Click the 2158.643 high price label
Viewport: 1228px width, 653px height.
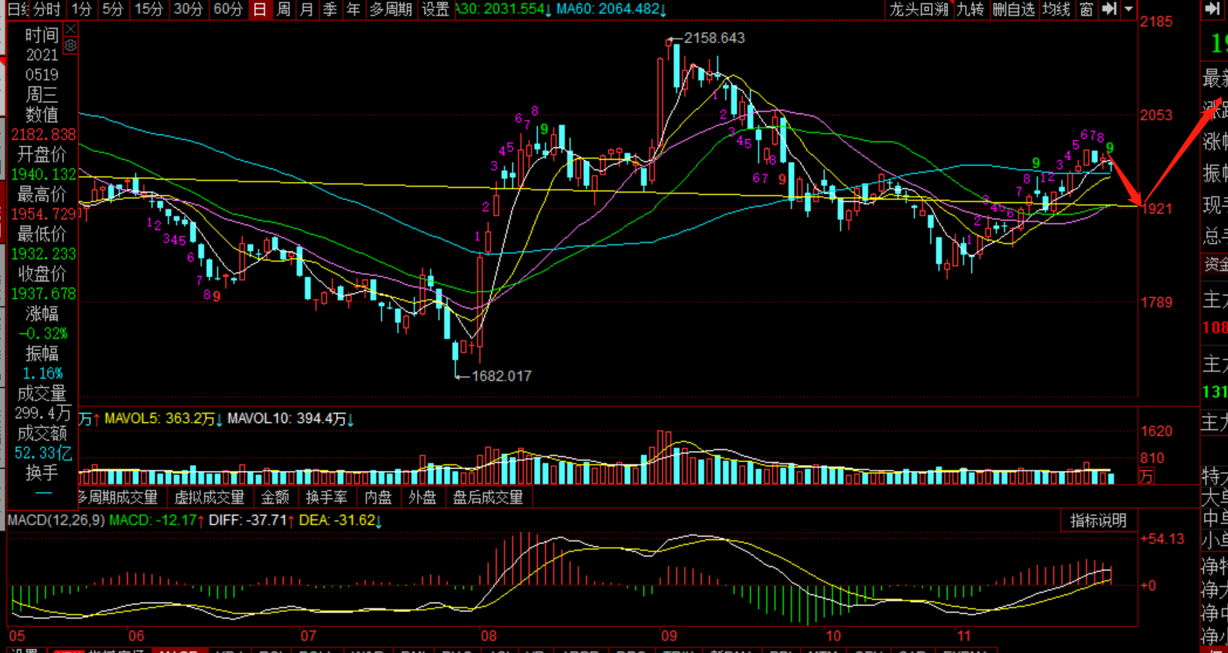tap(714, 38)
